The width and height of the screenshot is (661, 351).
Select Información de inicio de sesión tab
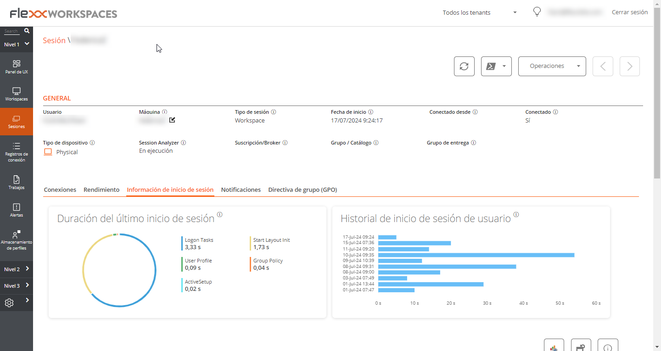[x=170, y=189]
